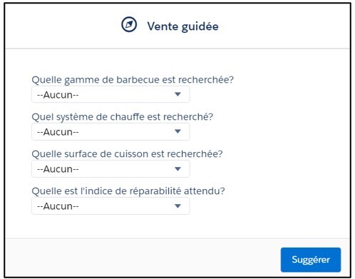Select the --Aucun-- value under barbecue gamme question
Image resolution: width=355 pixels, height=279 pixels.
(x=58, y=95)
